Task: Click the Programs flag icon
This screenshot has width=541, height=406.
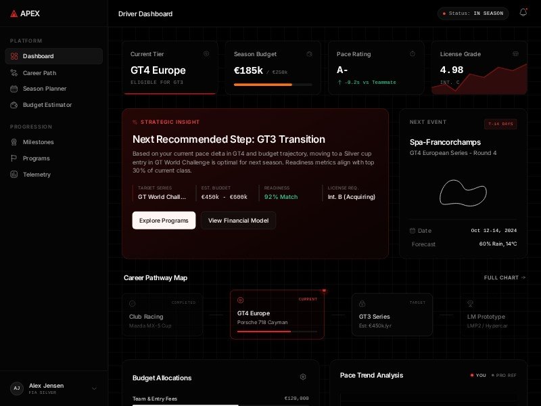Action: [x=15, y=158]
